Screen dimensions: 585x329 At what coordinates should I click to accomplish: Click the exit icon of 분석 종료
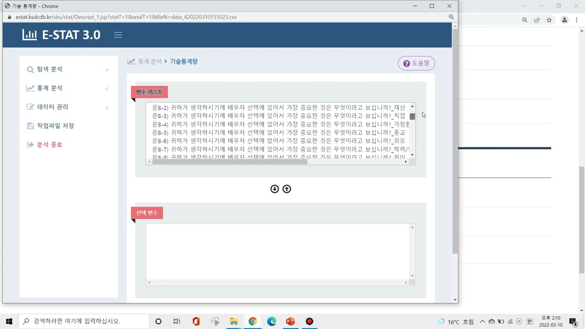tap(30, 144)
